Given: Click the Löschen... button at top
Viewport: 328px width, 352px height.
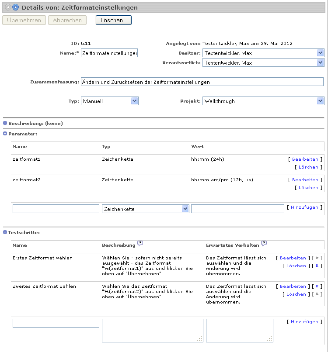Looking at the screenshot, I should tap(114, 20).
